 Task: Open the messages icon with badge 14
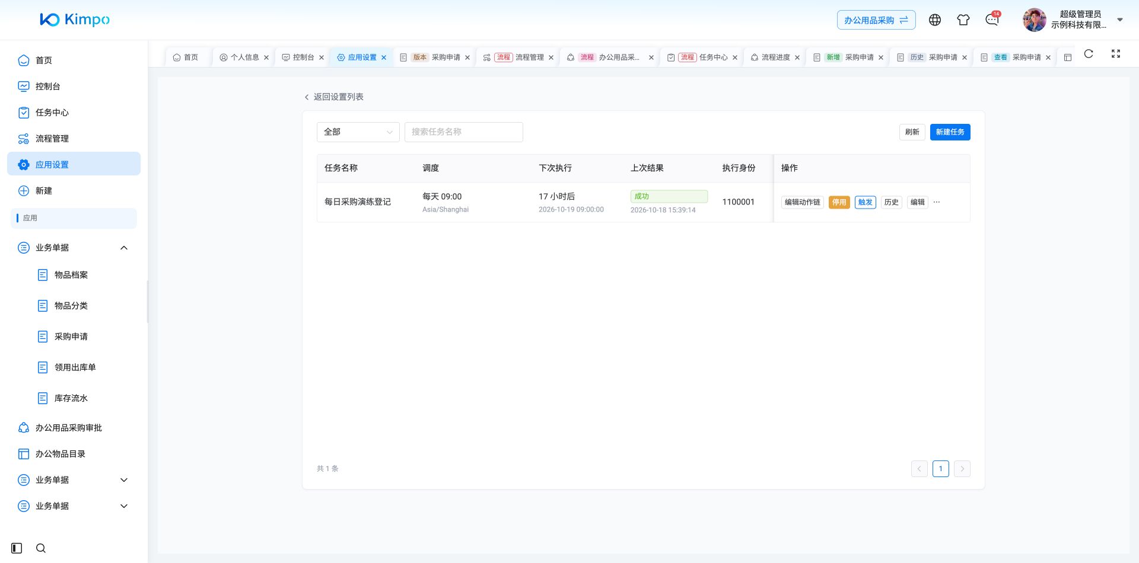(x=992, y=20)
